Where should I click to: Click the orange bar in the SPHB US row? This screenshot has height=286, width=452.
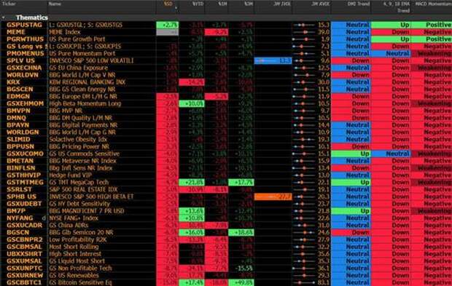point(273,196)
